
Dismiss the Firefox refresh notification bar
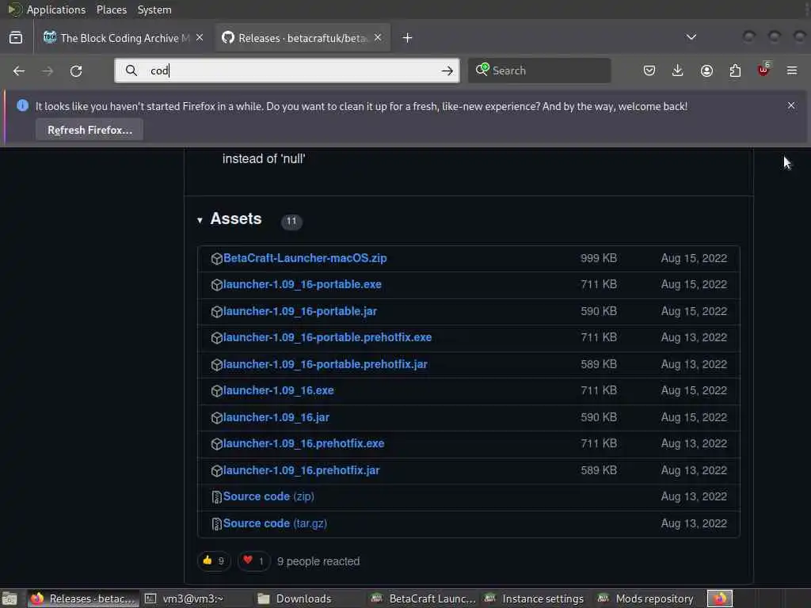(x=791, y=105)
